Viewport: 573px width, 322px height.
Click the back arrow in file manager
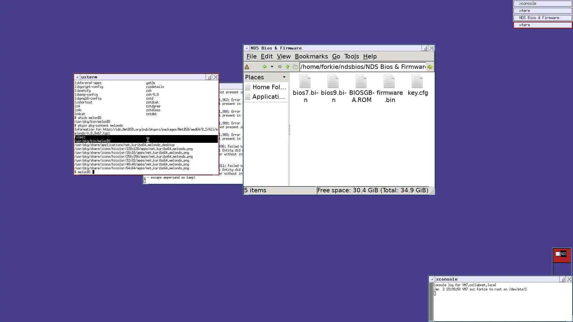coord(264,67)
